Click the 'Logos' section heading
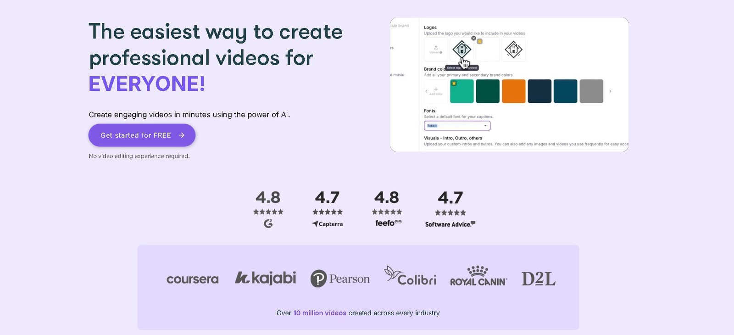Screen dimensions: 734x335 tap(430, 28)
